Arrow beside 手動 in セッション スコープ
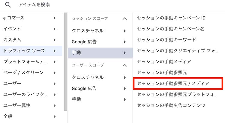 pyautogui.click(x=125, y=53)
